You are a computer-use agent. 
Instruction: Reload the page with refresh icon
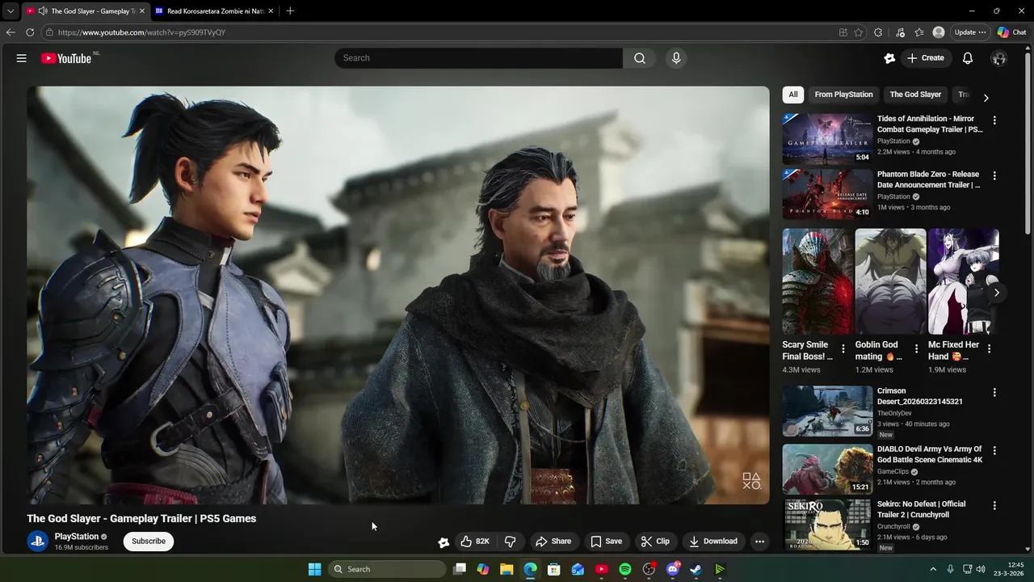point(30,32)
